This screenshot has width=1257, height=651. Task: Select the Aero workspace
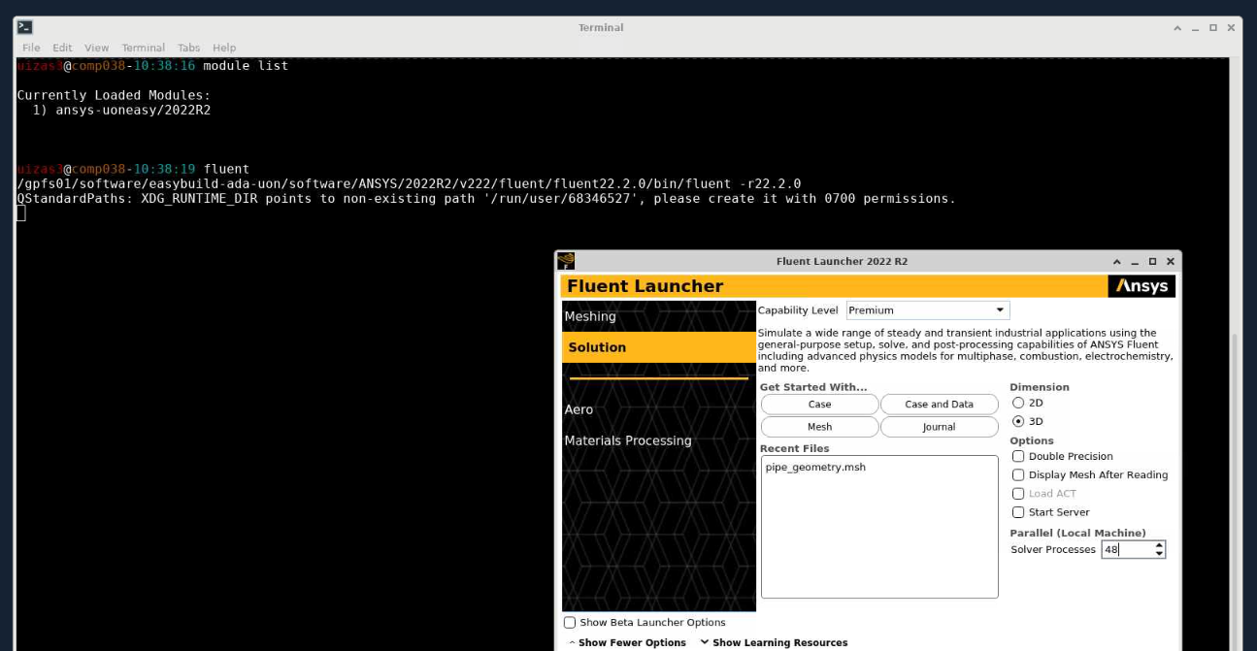click(x=658, y=409)
